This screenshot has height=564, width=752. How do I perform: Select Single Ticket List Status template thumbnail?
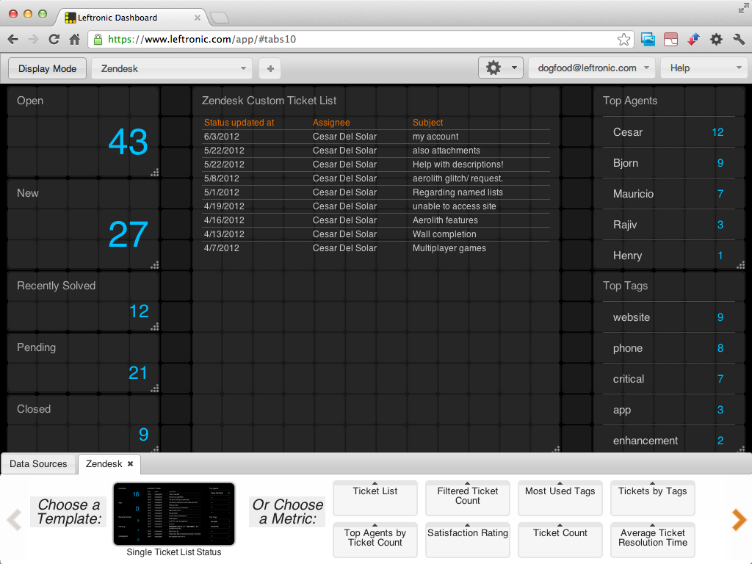173,514
